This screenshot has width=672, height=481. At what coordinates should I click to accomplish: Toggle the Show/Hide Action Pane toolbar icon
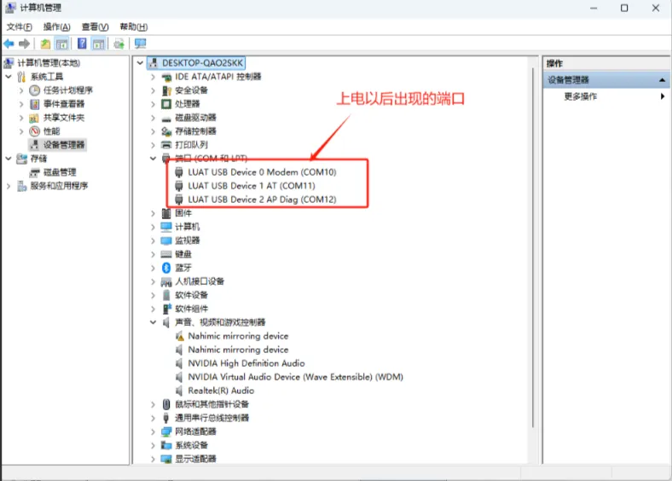(x=99, y=43)
